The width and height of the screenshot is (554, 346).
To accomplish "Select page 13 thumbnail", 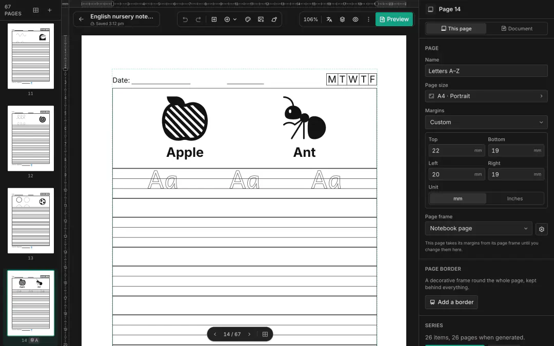I will pos(31,220).
